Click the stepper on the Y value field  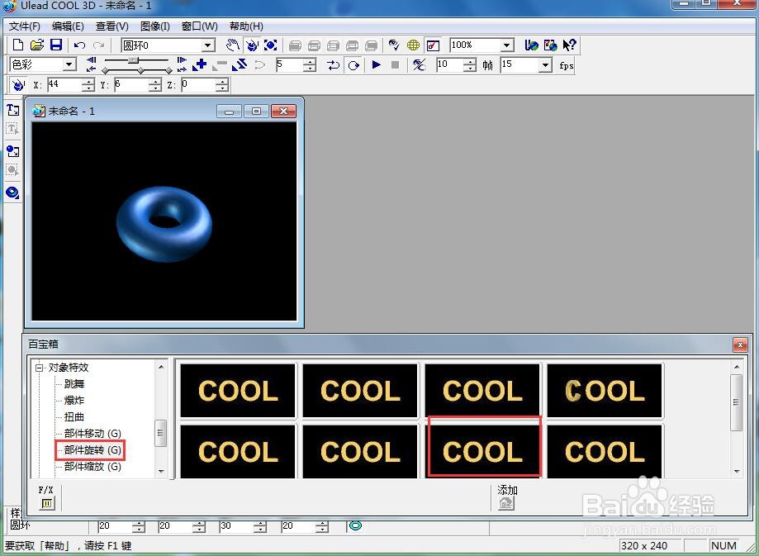tap(155, 85)
